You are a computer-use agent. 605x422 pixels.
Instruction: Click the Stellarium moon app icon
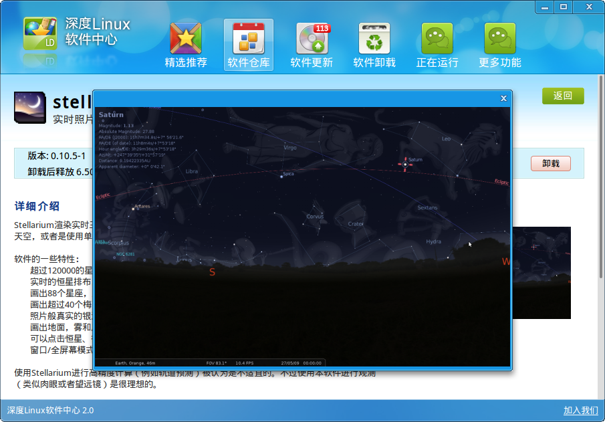pyautogui.click(x=29, y=107)
